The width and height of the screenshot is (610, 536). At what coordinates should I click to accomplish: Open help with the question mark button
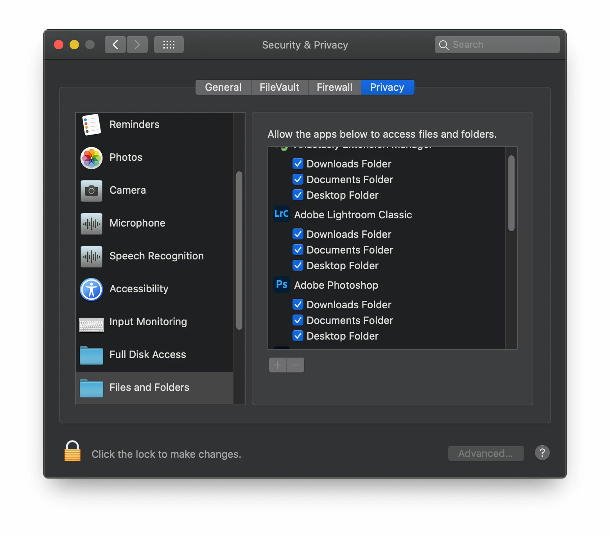click(x=542, y=453)
